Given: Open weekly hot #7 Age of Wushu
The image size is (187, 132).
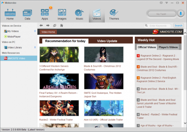Looking at the screenshot, I should 155,125.
